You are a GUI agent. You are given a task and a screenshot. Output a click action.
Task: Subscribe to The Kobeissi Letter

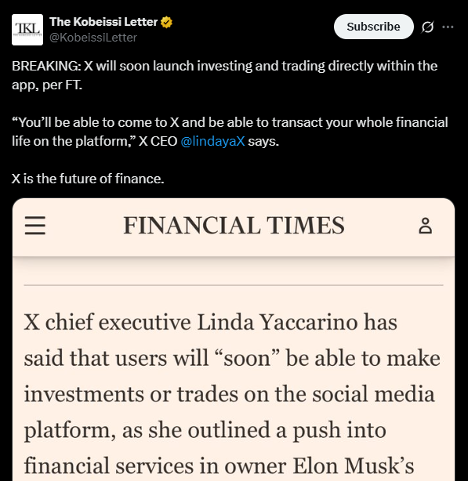373,27
